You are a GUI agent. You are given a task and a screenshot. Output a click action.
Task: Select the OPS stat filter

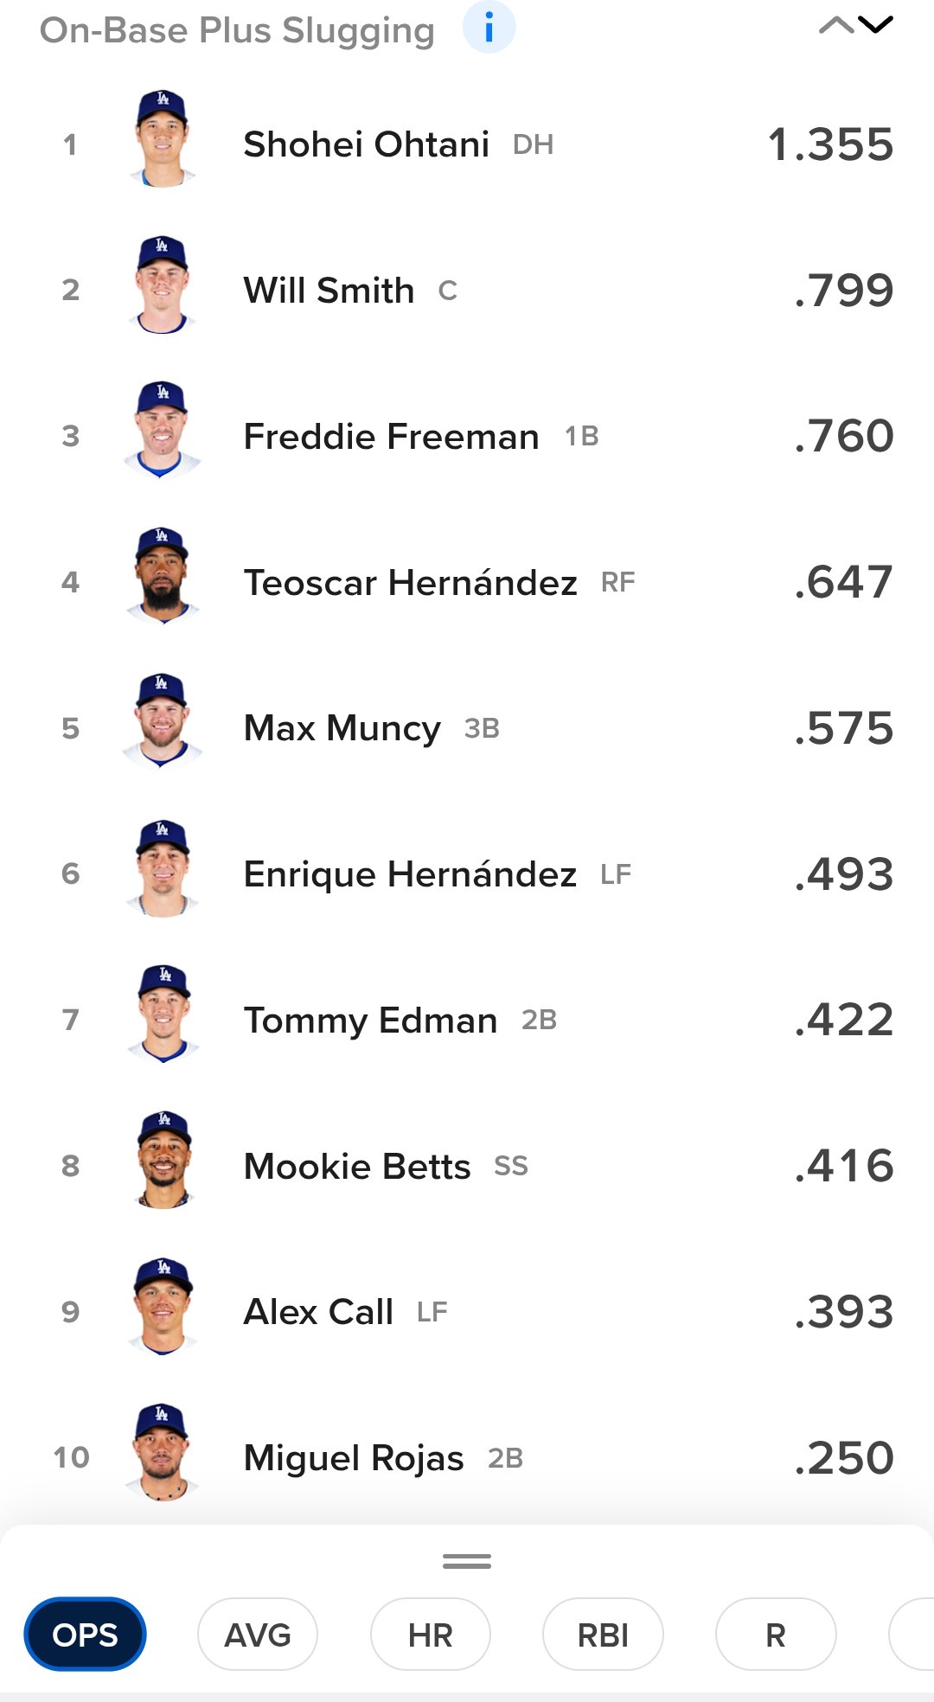click(x=85, y=1635)
